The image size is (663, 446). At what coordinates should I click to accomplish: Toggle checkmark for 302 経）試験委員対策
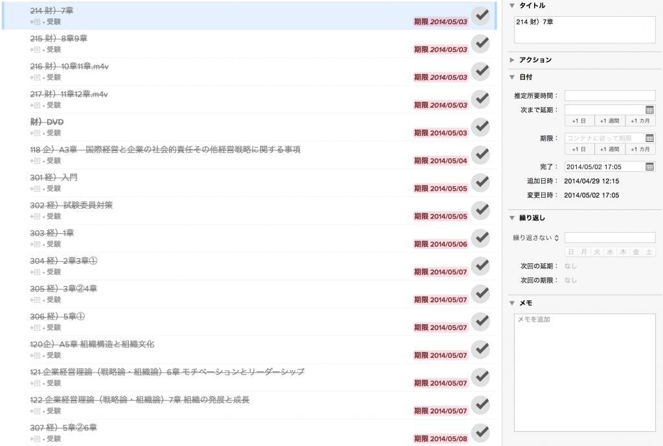pyautogui.click(x=480, y=210)
